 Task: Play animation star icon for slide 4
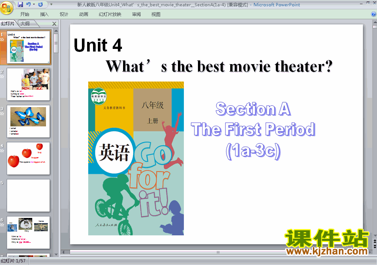coord(2,151)
